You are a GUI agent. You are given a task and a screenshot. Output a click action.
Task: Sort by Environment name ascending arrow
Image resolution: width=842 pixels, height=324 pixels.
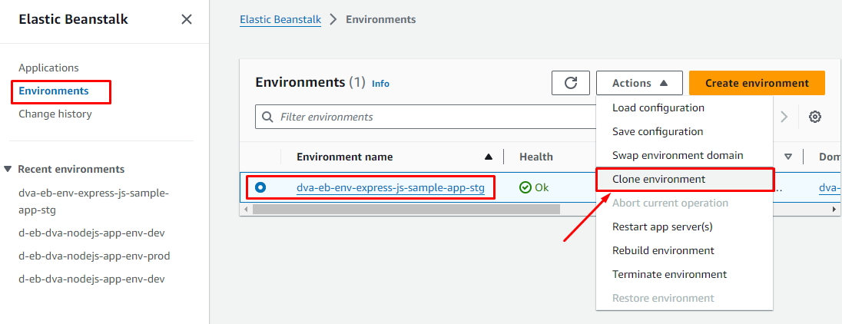tap(489, 157)
